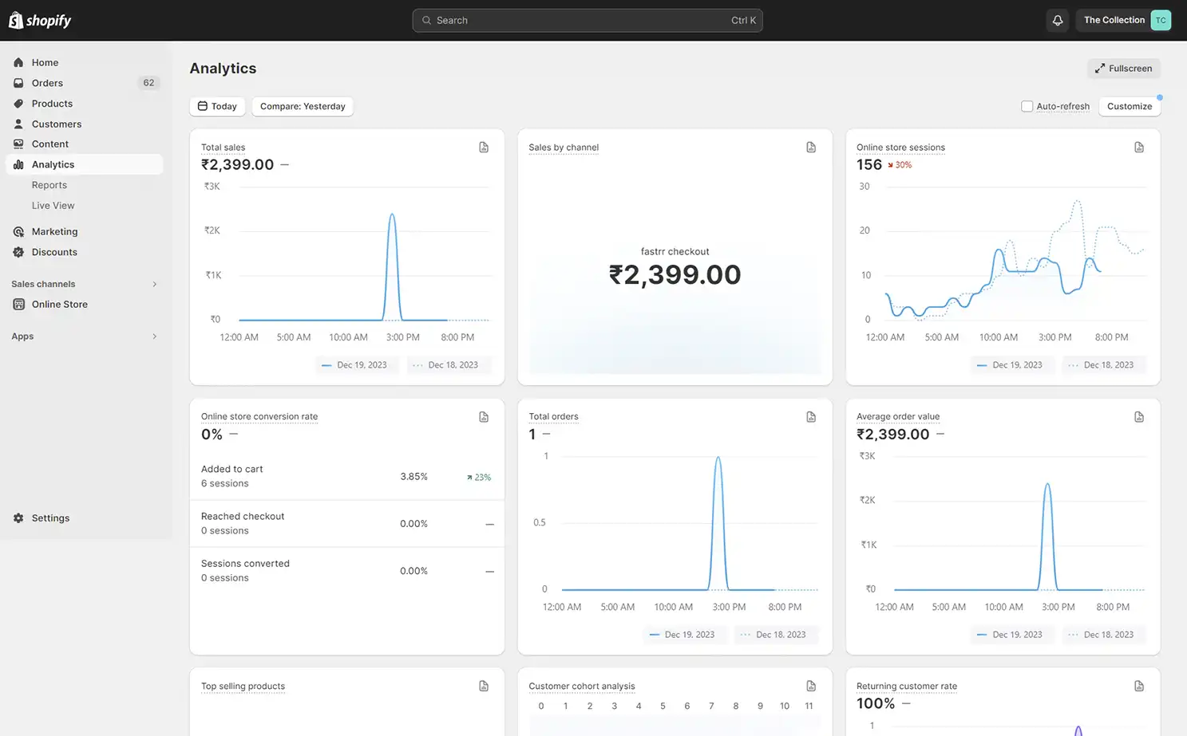Select the Home icon in the sidebar
Screen dimensions: 1187x736
click(x=45, y=62)
